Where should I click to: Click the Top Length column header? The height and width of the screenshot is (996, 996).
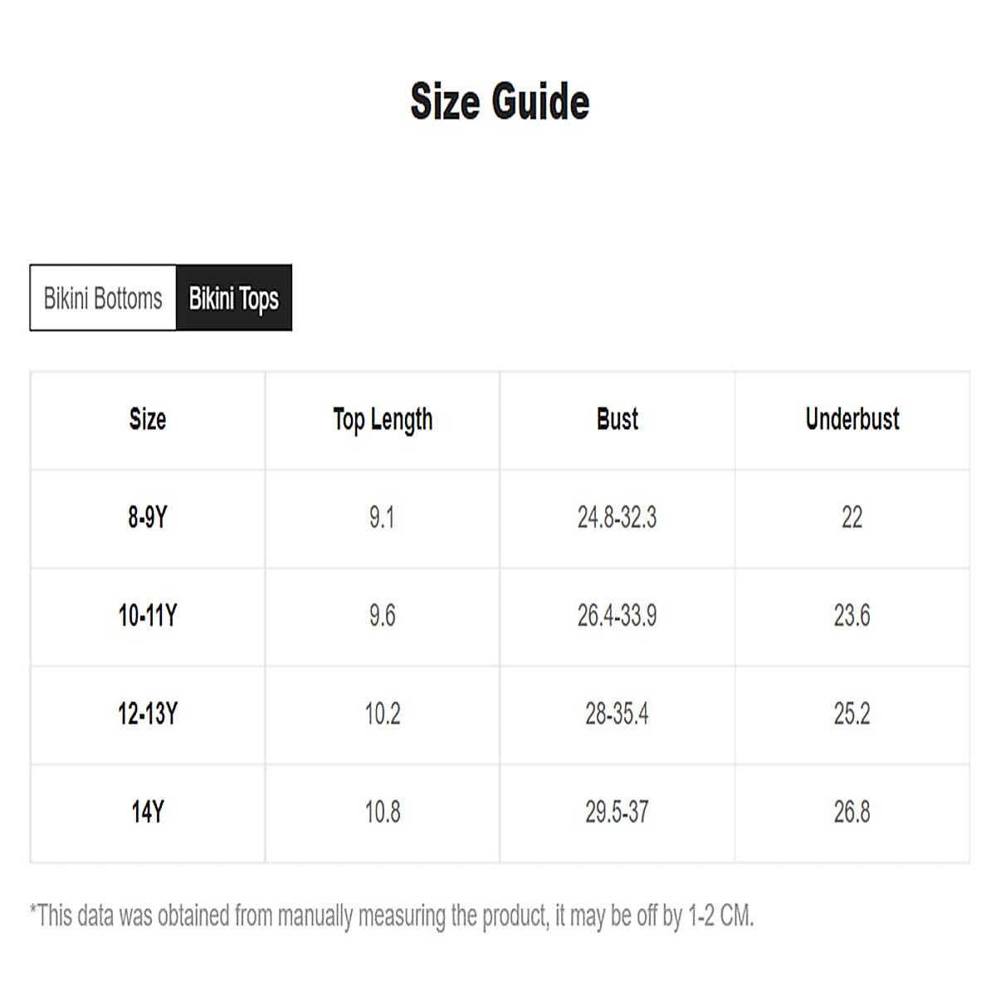pos(383,419)
